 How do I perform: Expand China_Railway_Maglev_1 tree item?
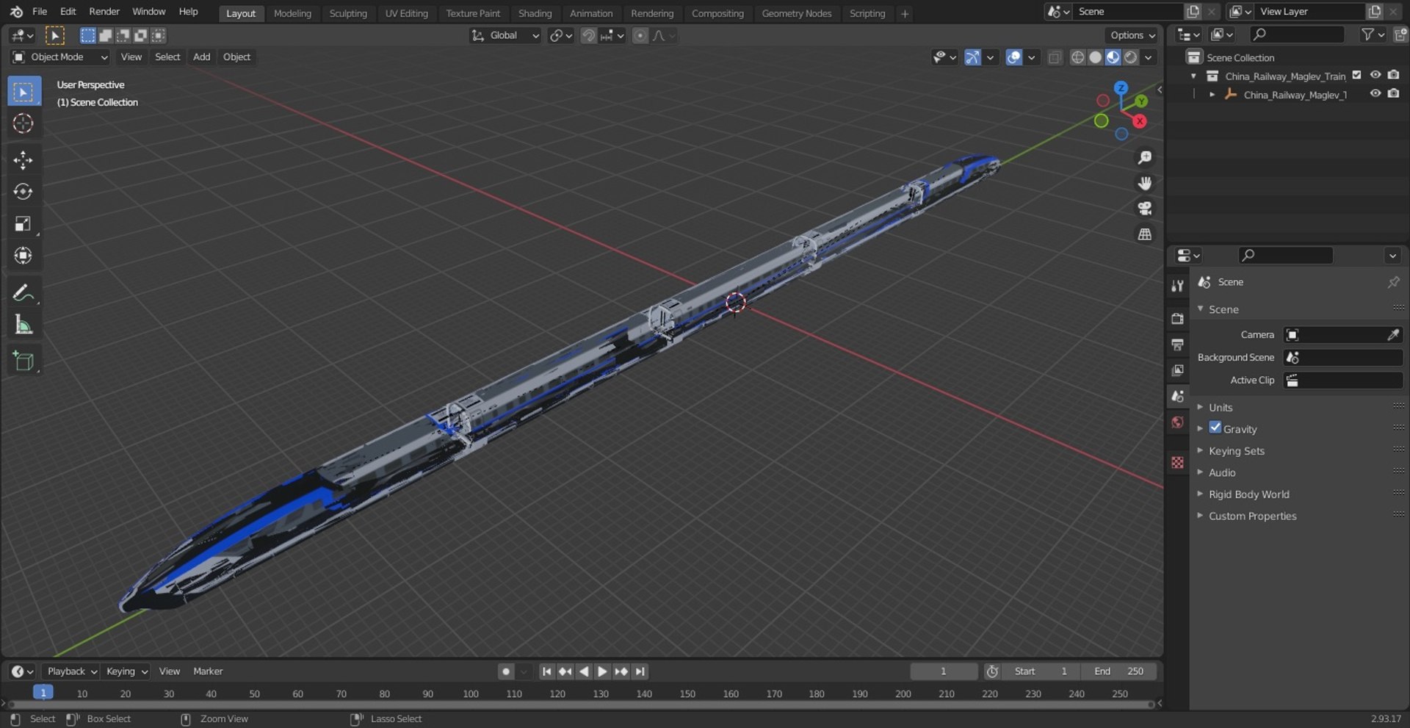click(x=1212, y=95)
